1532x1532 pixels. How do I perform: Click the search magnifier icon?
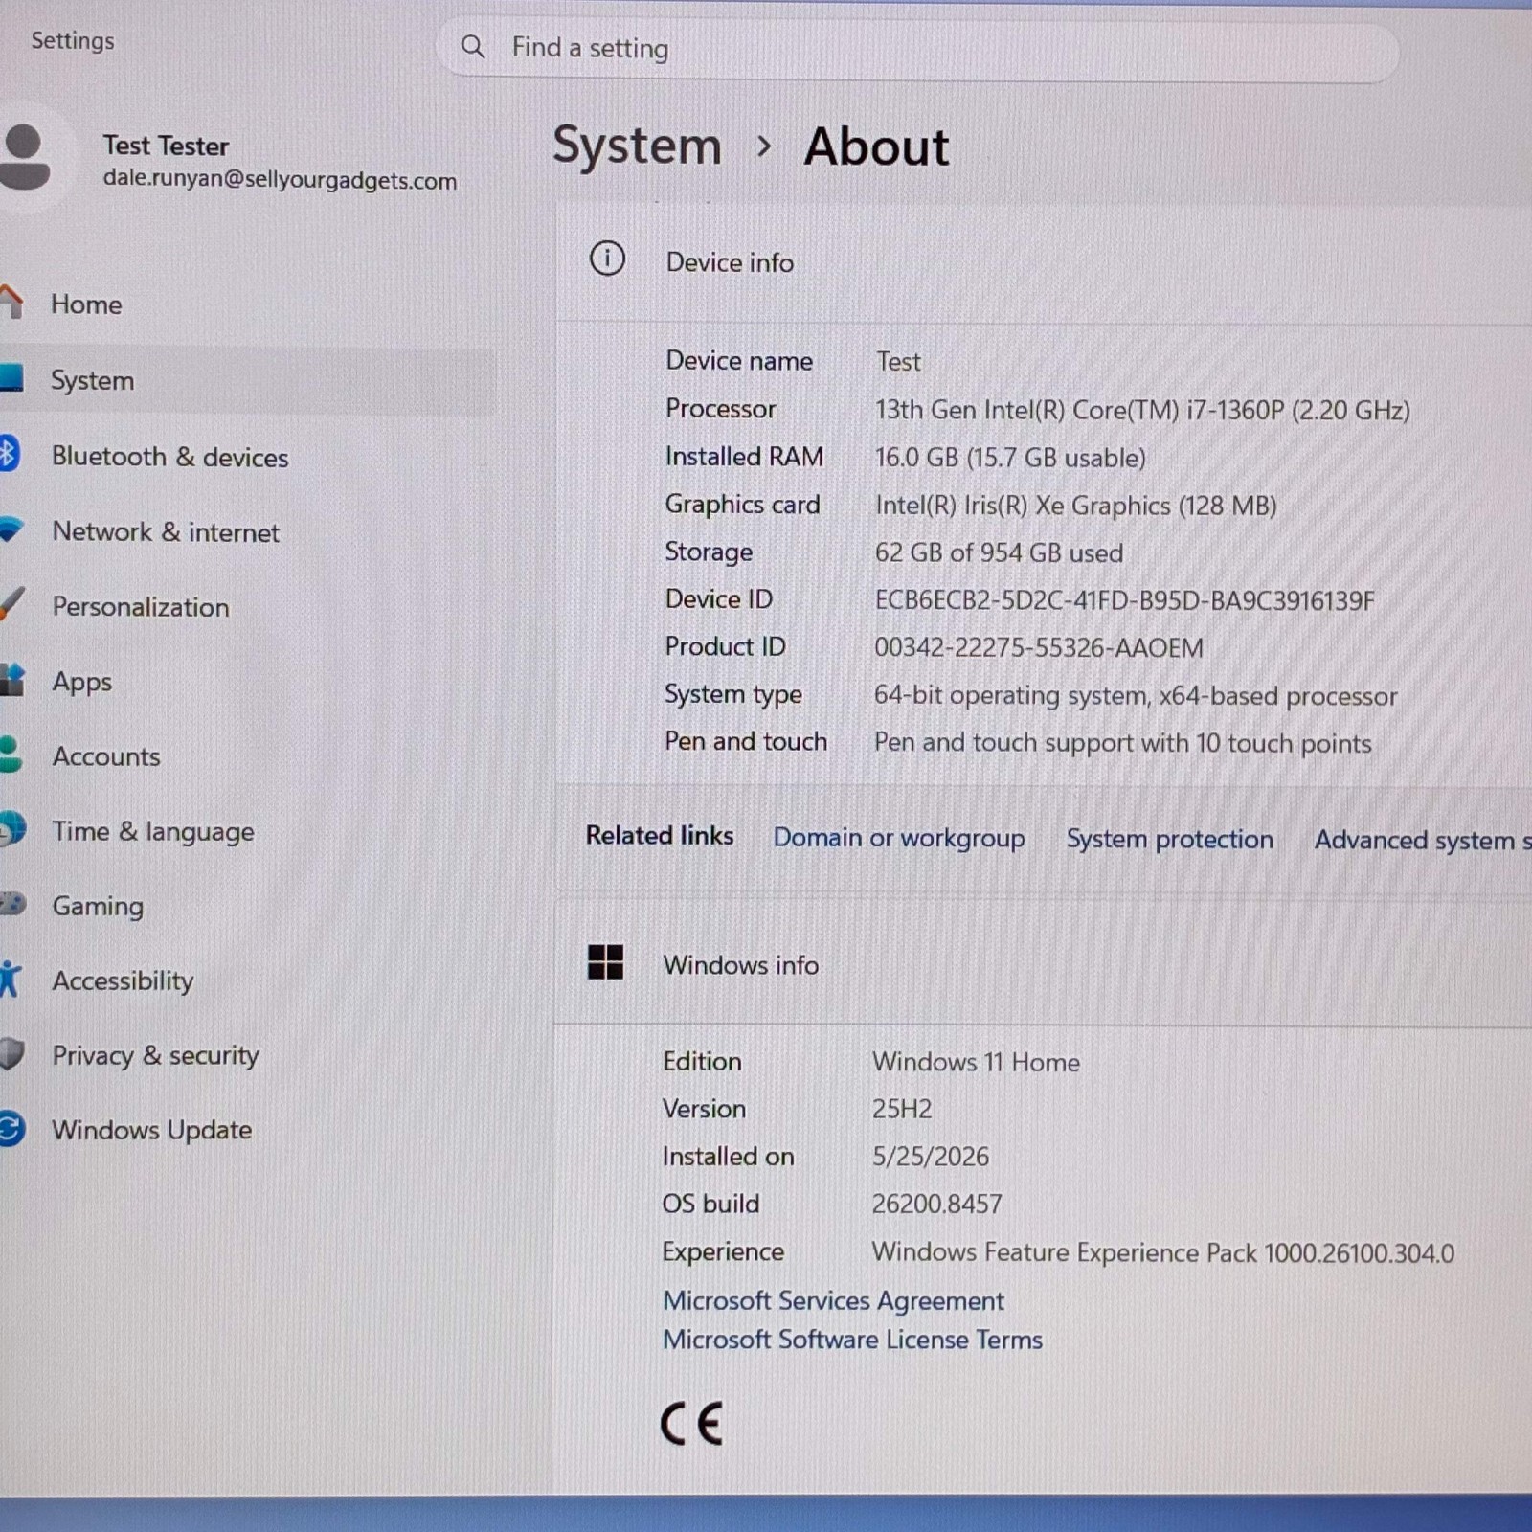[473, 46]
